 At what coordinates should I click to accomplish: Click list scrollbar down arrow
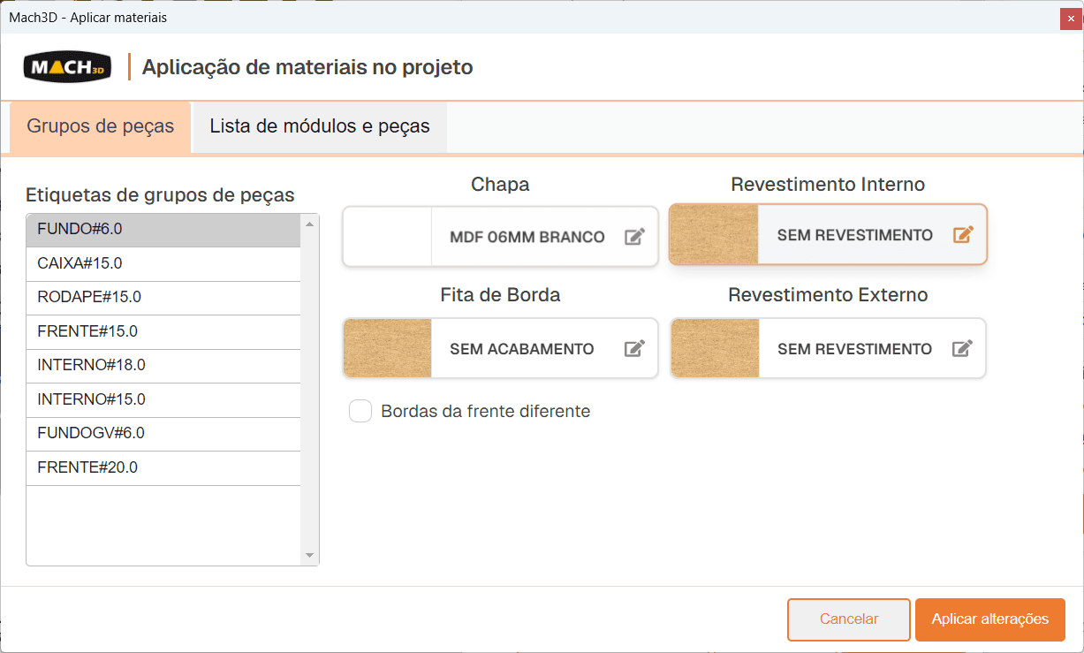(309, 555)
